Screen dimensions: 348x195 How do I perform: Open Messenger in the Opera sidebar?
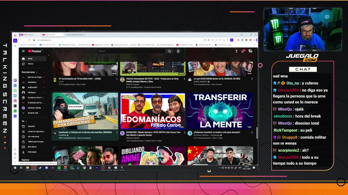15,85
